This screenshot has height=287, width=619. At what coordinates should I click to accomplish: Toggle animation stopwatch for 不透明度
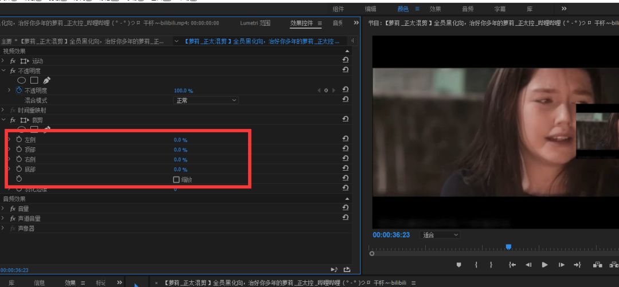pos(19,91)
